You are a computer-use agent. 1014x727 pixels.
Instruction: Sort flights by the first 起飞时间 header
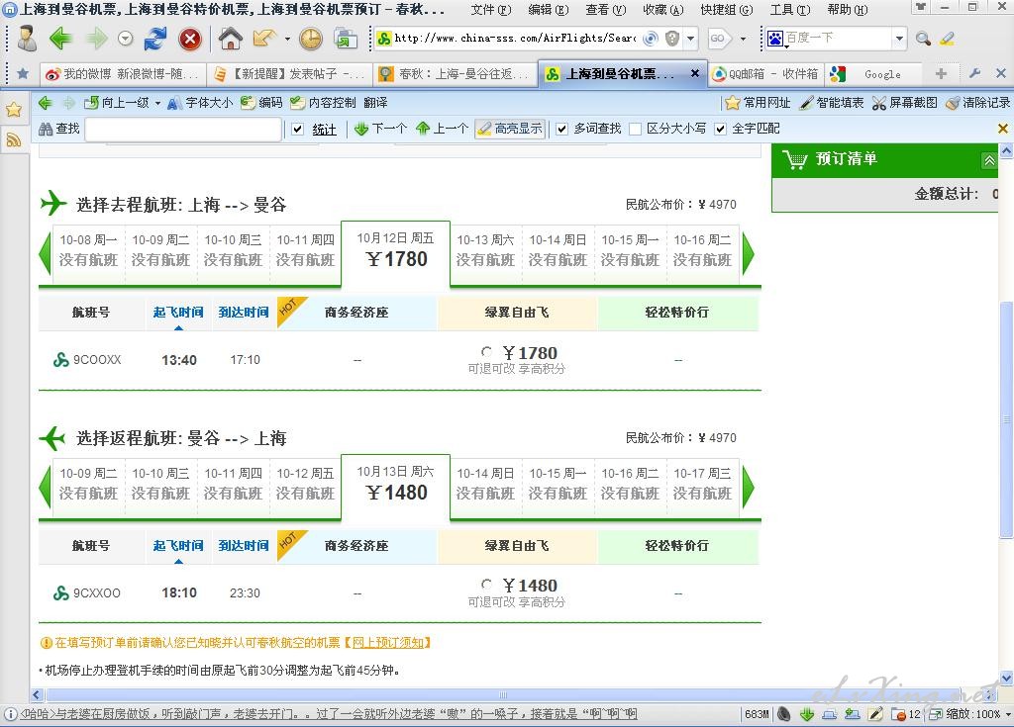178,313
